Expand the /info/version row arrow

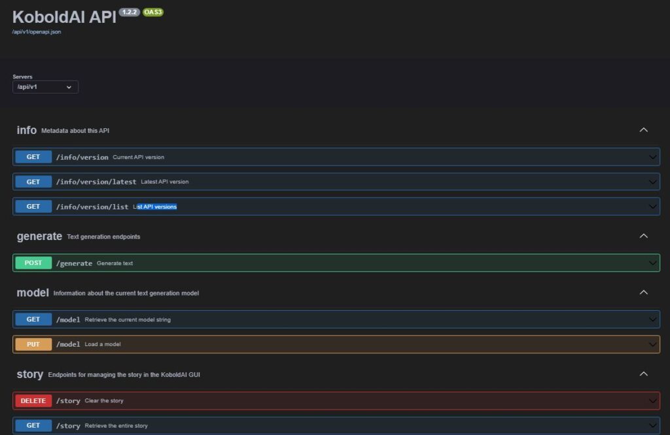click(x=652, y=157)
